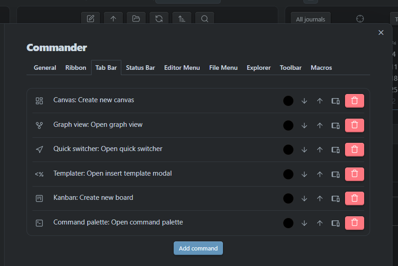
Task: Switch to the Ribbon tab
Action: (x=76, y=68)
